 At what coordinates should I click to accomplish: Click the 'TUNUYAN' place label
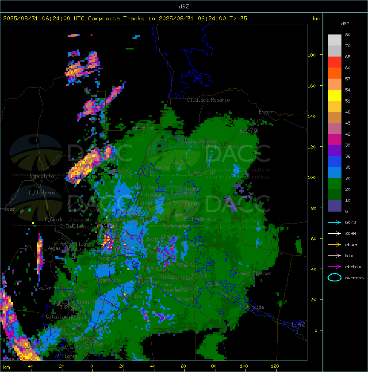[x=94, y=344]
